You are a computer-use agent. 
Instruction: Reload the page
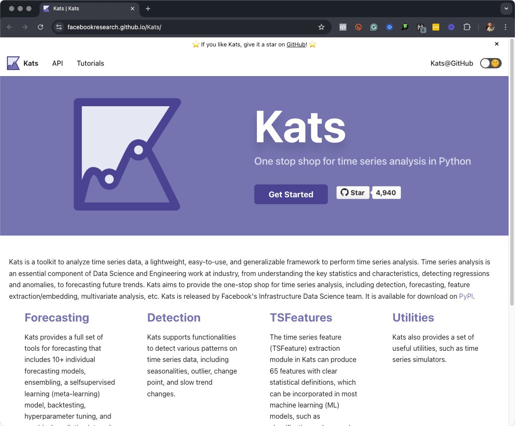(x=40, y=27)
